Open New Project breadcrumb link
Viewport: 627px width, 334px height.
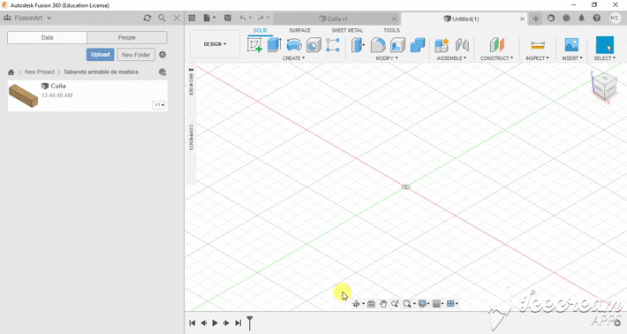point(40,72)
